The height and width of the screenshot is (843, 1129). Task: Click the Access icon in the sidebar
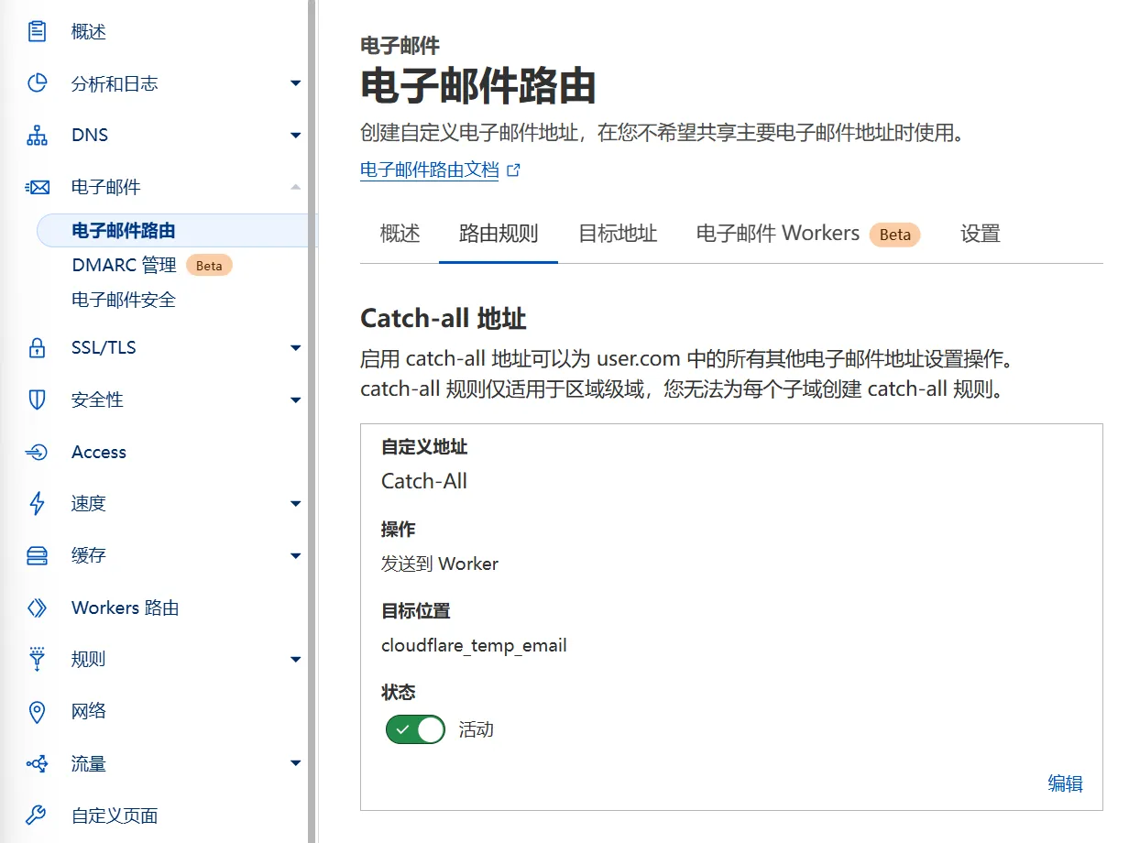click(37, 452)
